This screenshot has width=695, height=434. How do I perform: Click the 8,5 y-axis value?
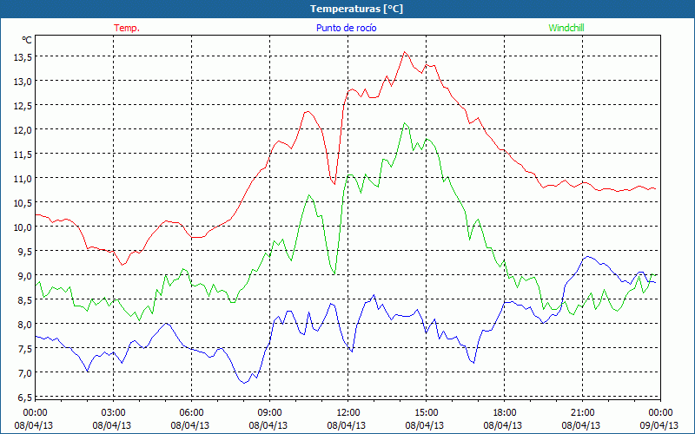pos(24,299)
